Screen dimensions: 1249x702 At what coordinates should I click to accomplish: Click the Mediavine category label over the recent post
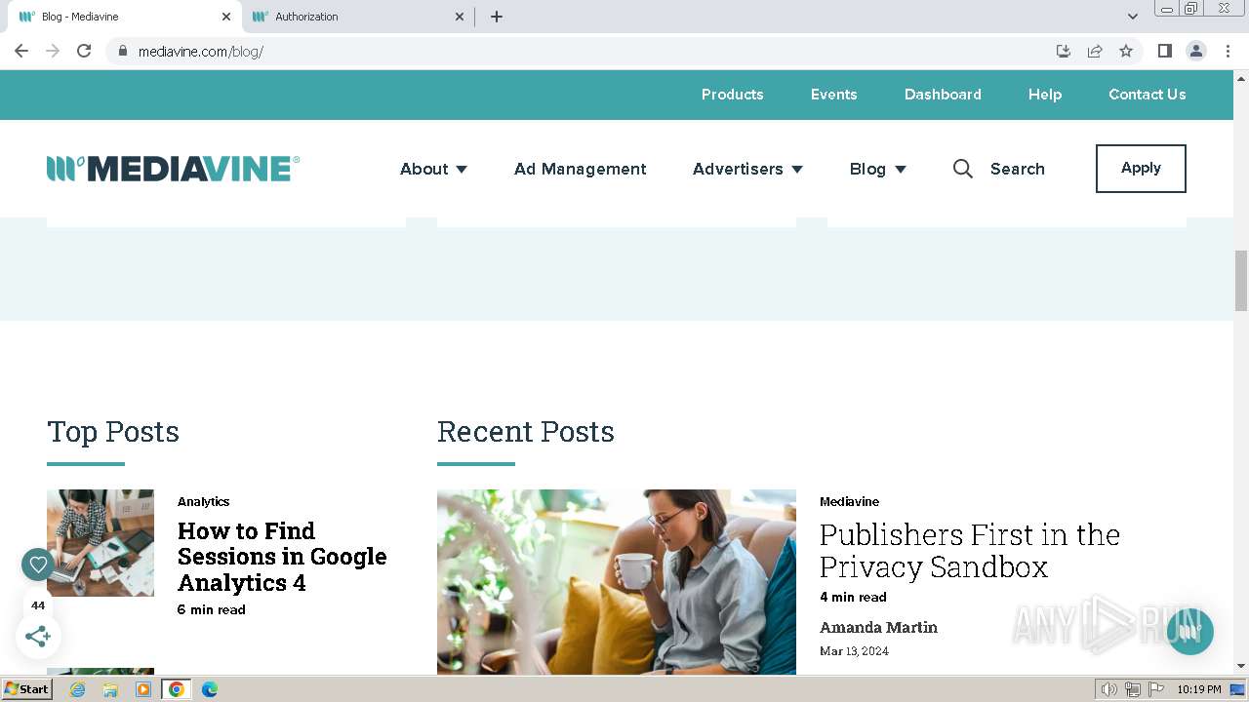[849, 501]
